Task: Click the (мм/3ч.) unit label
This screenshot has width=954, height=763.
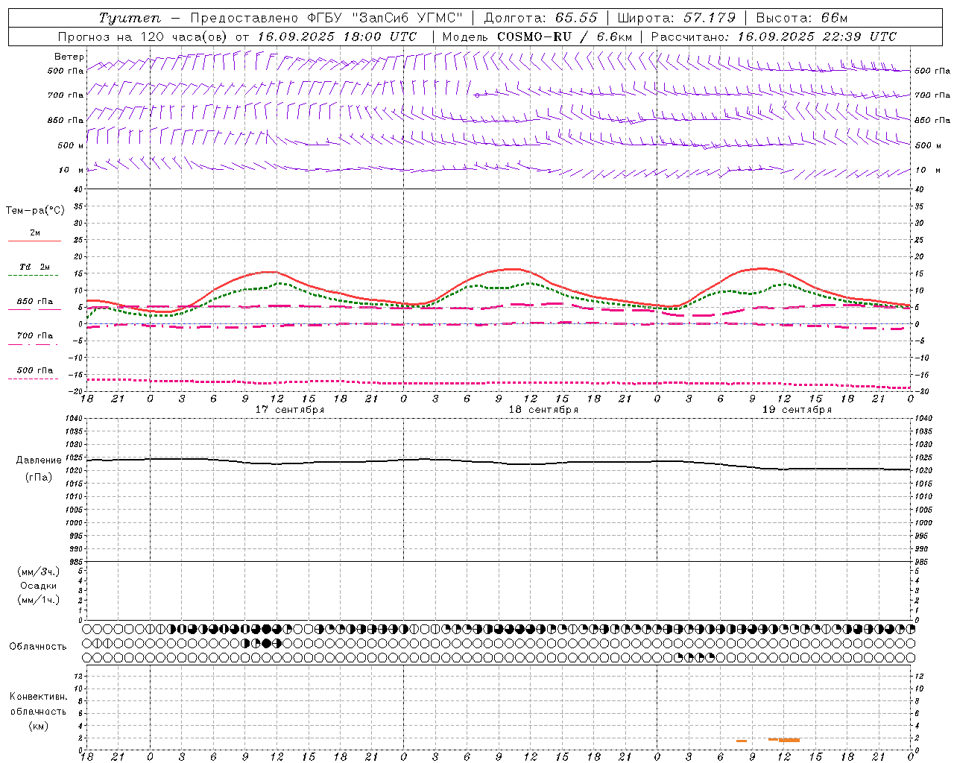Action: click(39, 572)
